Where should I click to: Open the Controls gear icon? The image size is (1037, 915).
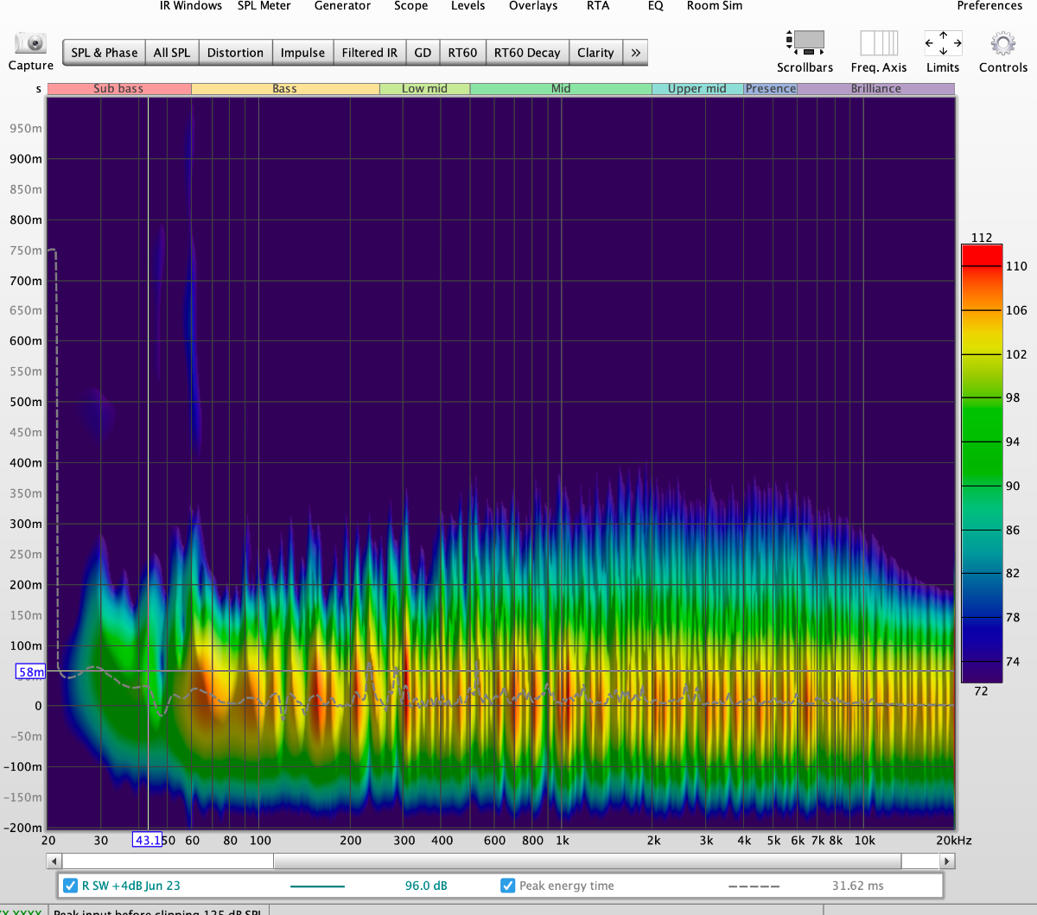tap(1002, 42)
